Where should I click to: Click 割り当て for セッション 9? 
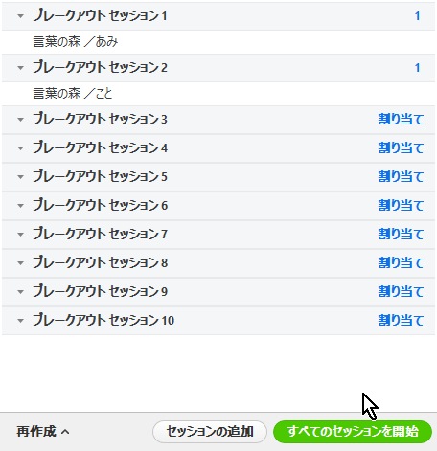coord(401,291)
